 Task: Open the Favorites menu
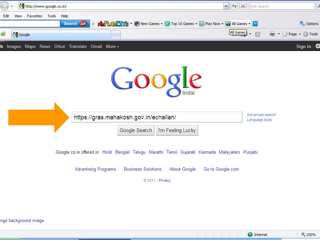point(34,16)
